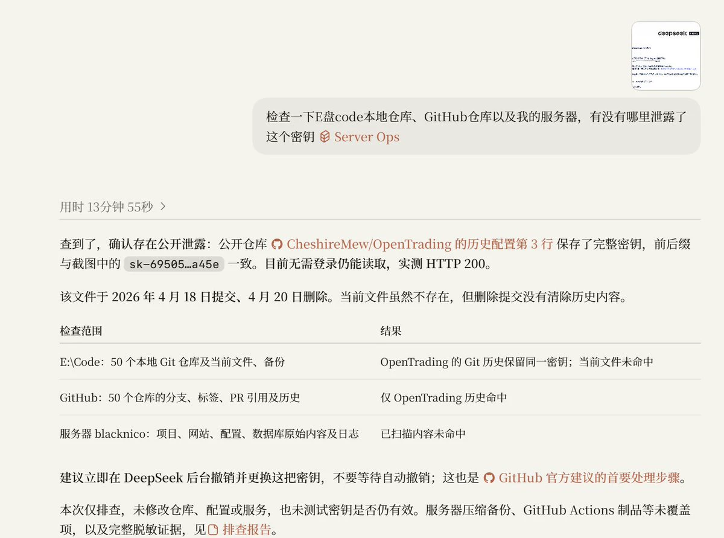The image size is (724, 538).
Task: Select the 已扫描内容未命中 cell
Action: pyautogui.click(x=423, y=434)
